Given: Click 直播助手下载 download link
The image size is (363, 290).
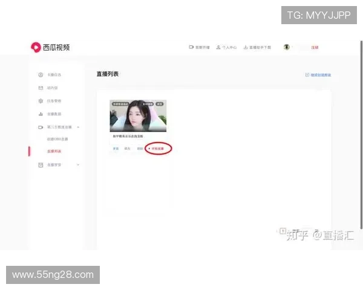Looking at the screenshot, I should point(257,47).
